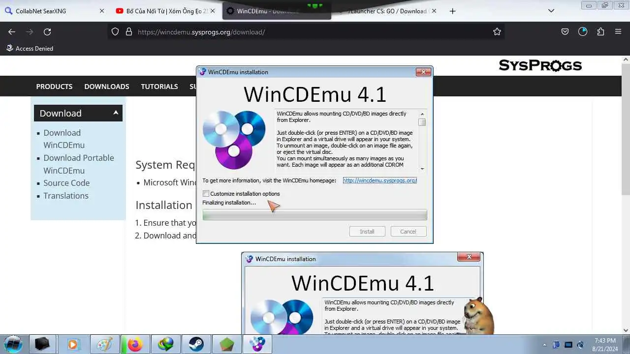Click the installer description scrollbar thumb

coord(422,122)
